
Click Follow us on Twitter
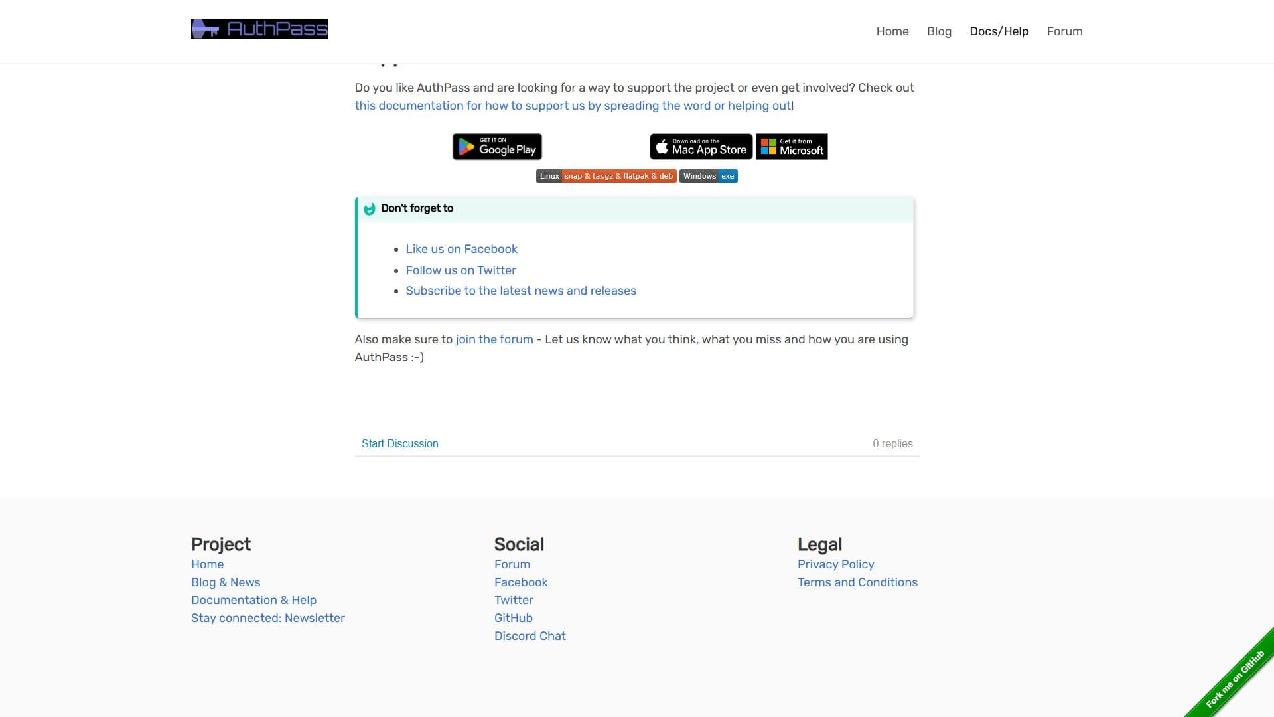pos(460,270)
